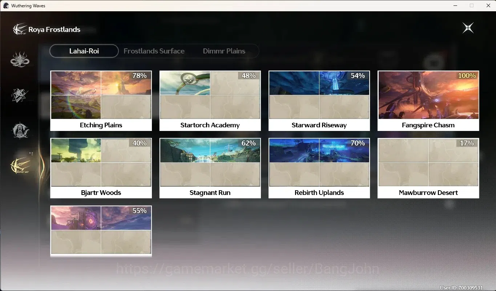Open the Fangspire Chasm 100% card

(428, 101)
